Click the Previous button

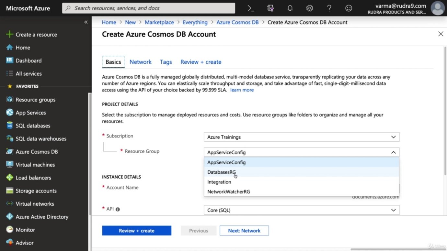point(199,231)
